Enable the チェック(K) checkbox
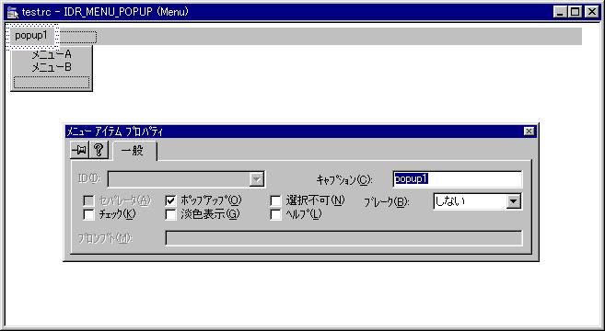The image size is (605, 331). coord(88,214)
